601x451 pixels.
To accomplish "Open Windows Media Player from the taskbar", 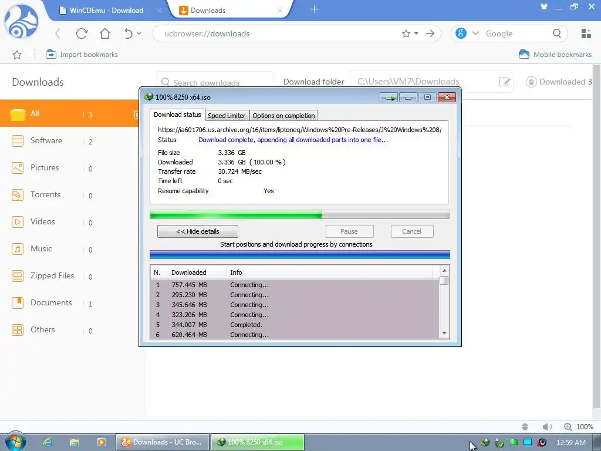I will [x=101, y=442].
